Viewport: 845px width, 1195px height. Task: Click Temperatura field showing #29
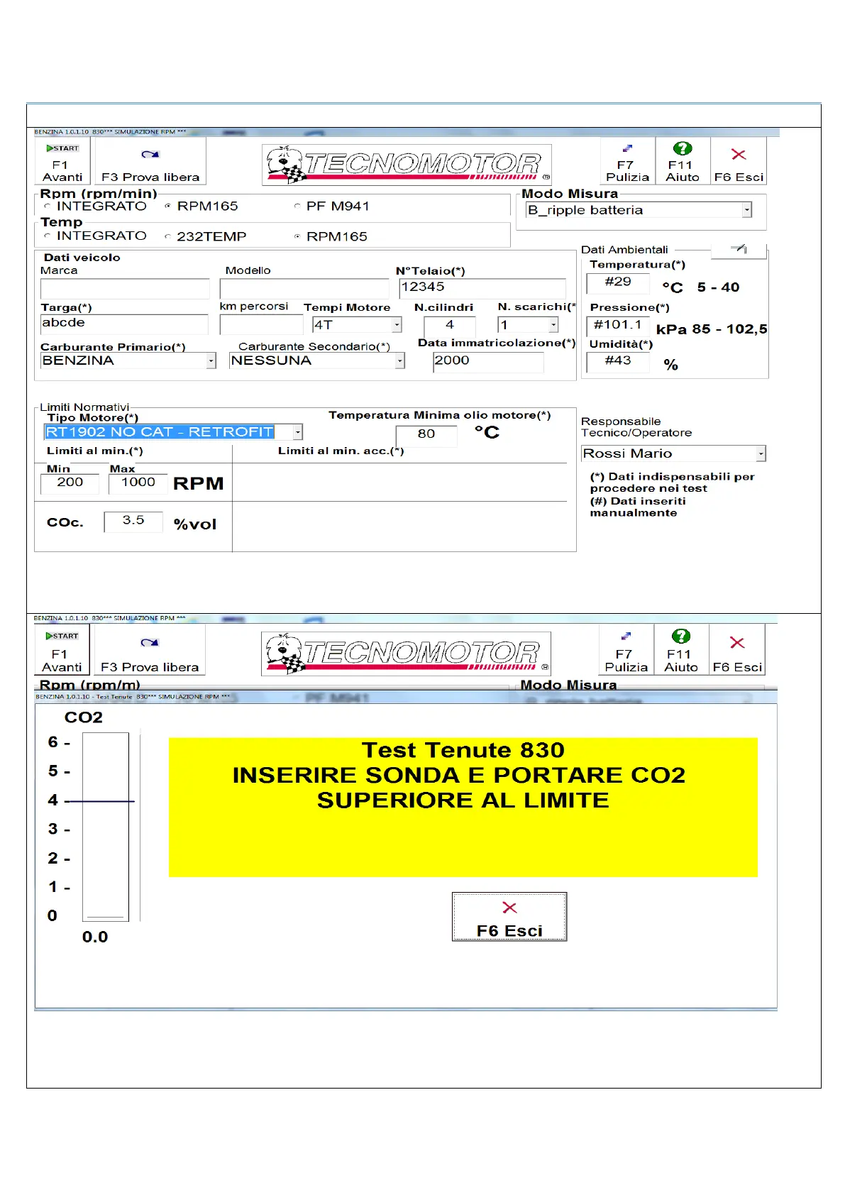coord(618,282)
